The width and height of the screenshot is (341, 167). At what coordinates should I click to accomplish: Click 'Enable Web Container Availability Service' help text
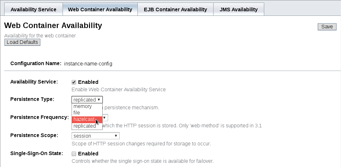(118, 90)
